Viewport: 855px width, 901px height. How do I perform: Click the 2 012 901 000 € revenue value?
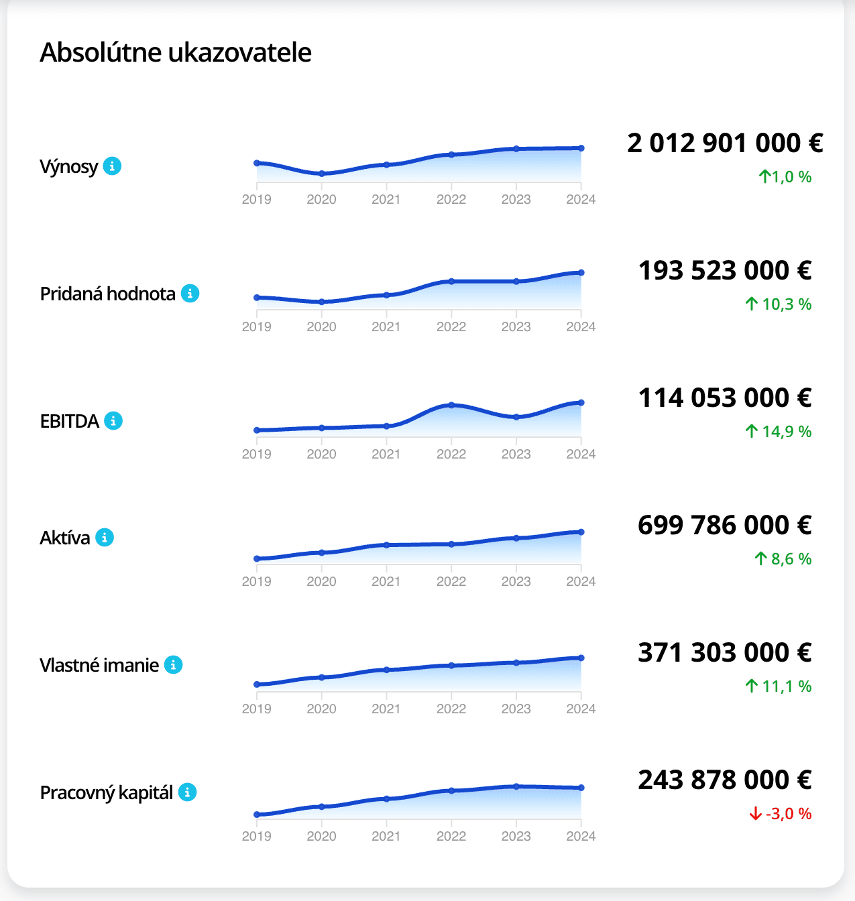pos(726,143)
